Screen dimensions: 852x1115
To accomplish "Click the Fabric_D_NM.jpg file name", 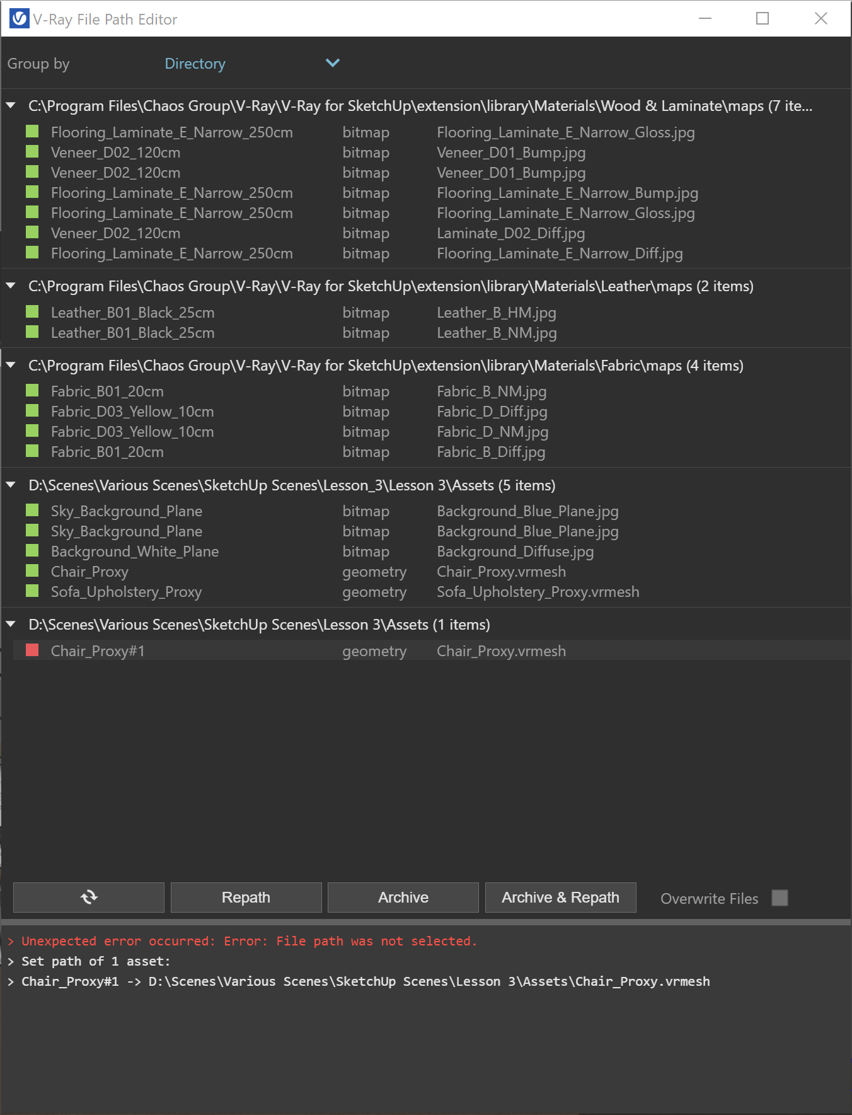I will pyautogui.click(x=493, y=432).
